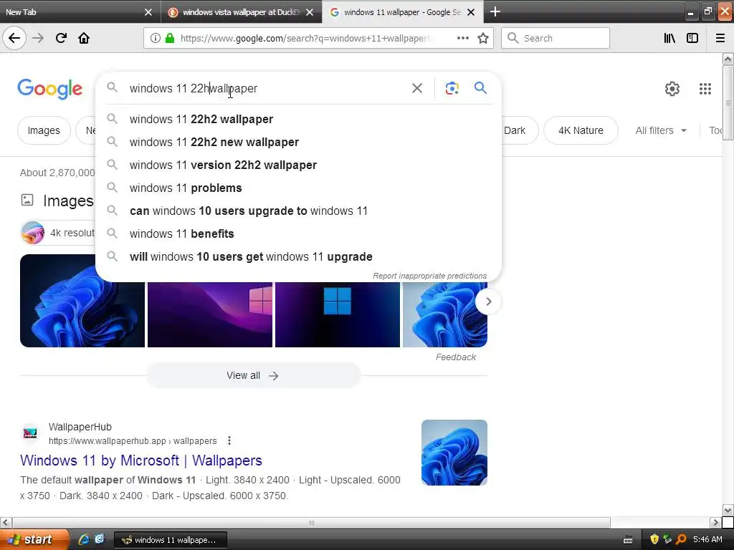Open the Firefox hamburger menu
Viewport: 734px width, 550px height.
[720, 38]
